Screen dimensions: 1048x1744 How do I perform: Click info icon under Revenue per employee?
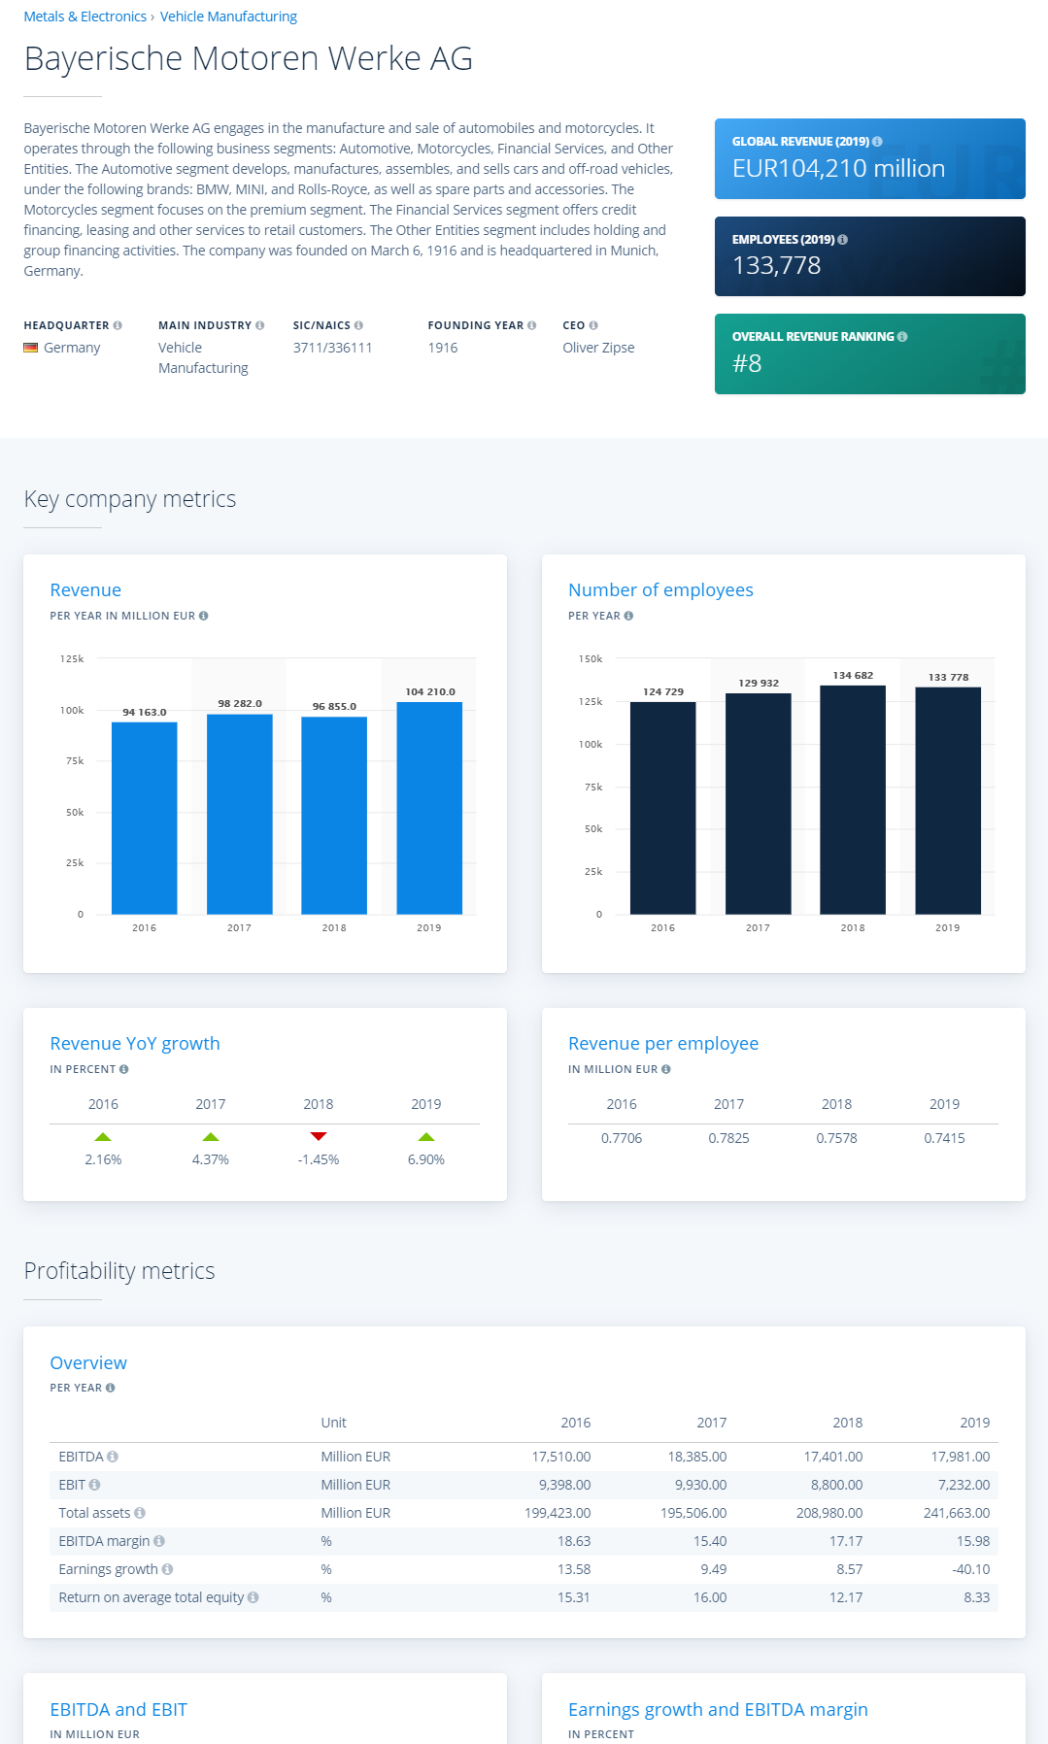pos(665,1069)
